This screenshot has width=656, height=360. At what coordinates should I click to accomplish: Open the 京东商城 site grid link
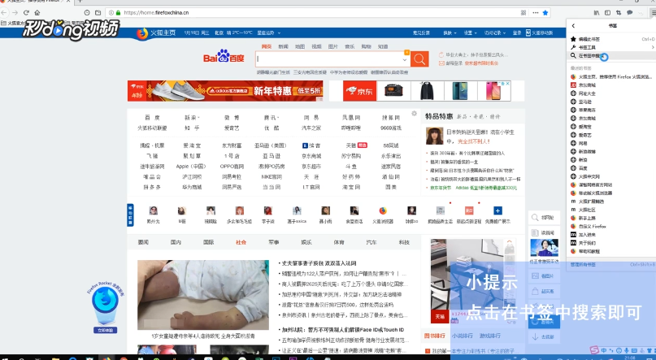click(x=311, y=155)
